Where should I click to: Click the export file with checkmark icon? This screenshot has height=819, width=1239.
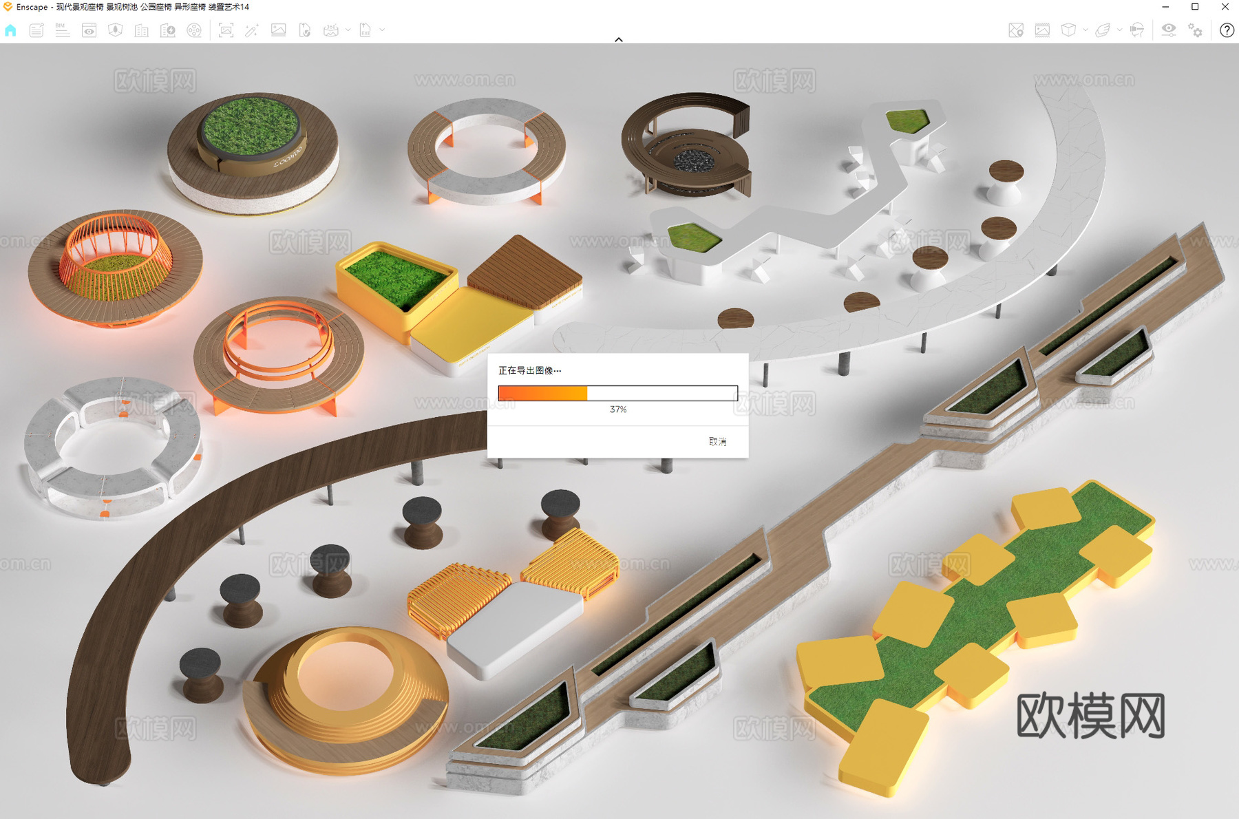click(304, 30)
